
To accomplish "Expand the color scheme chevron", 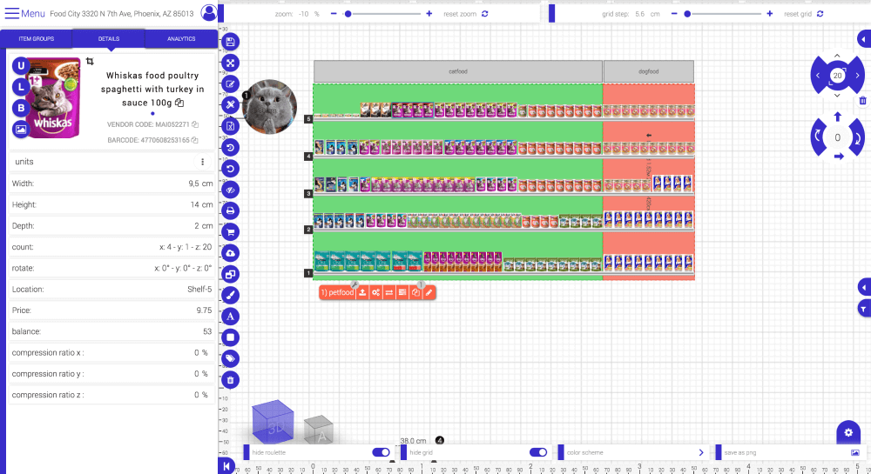I will (701, 452).
